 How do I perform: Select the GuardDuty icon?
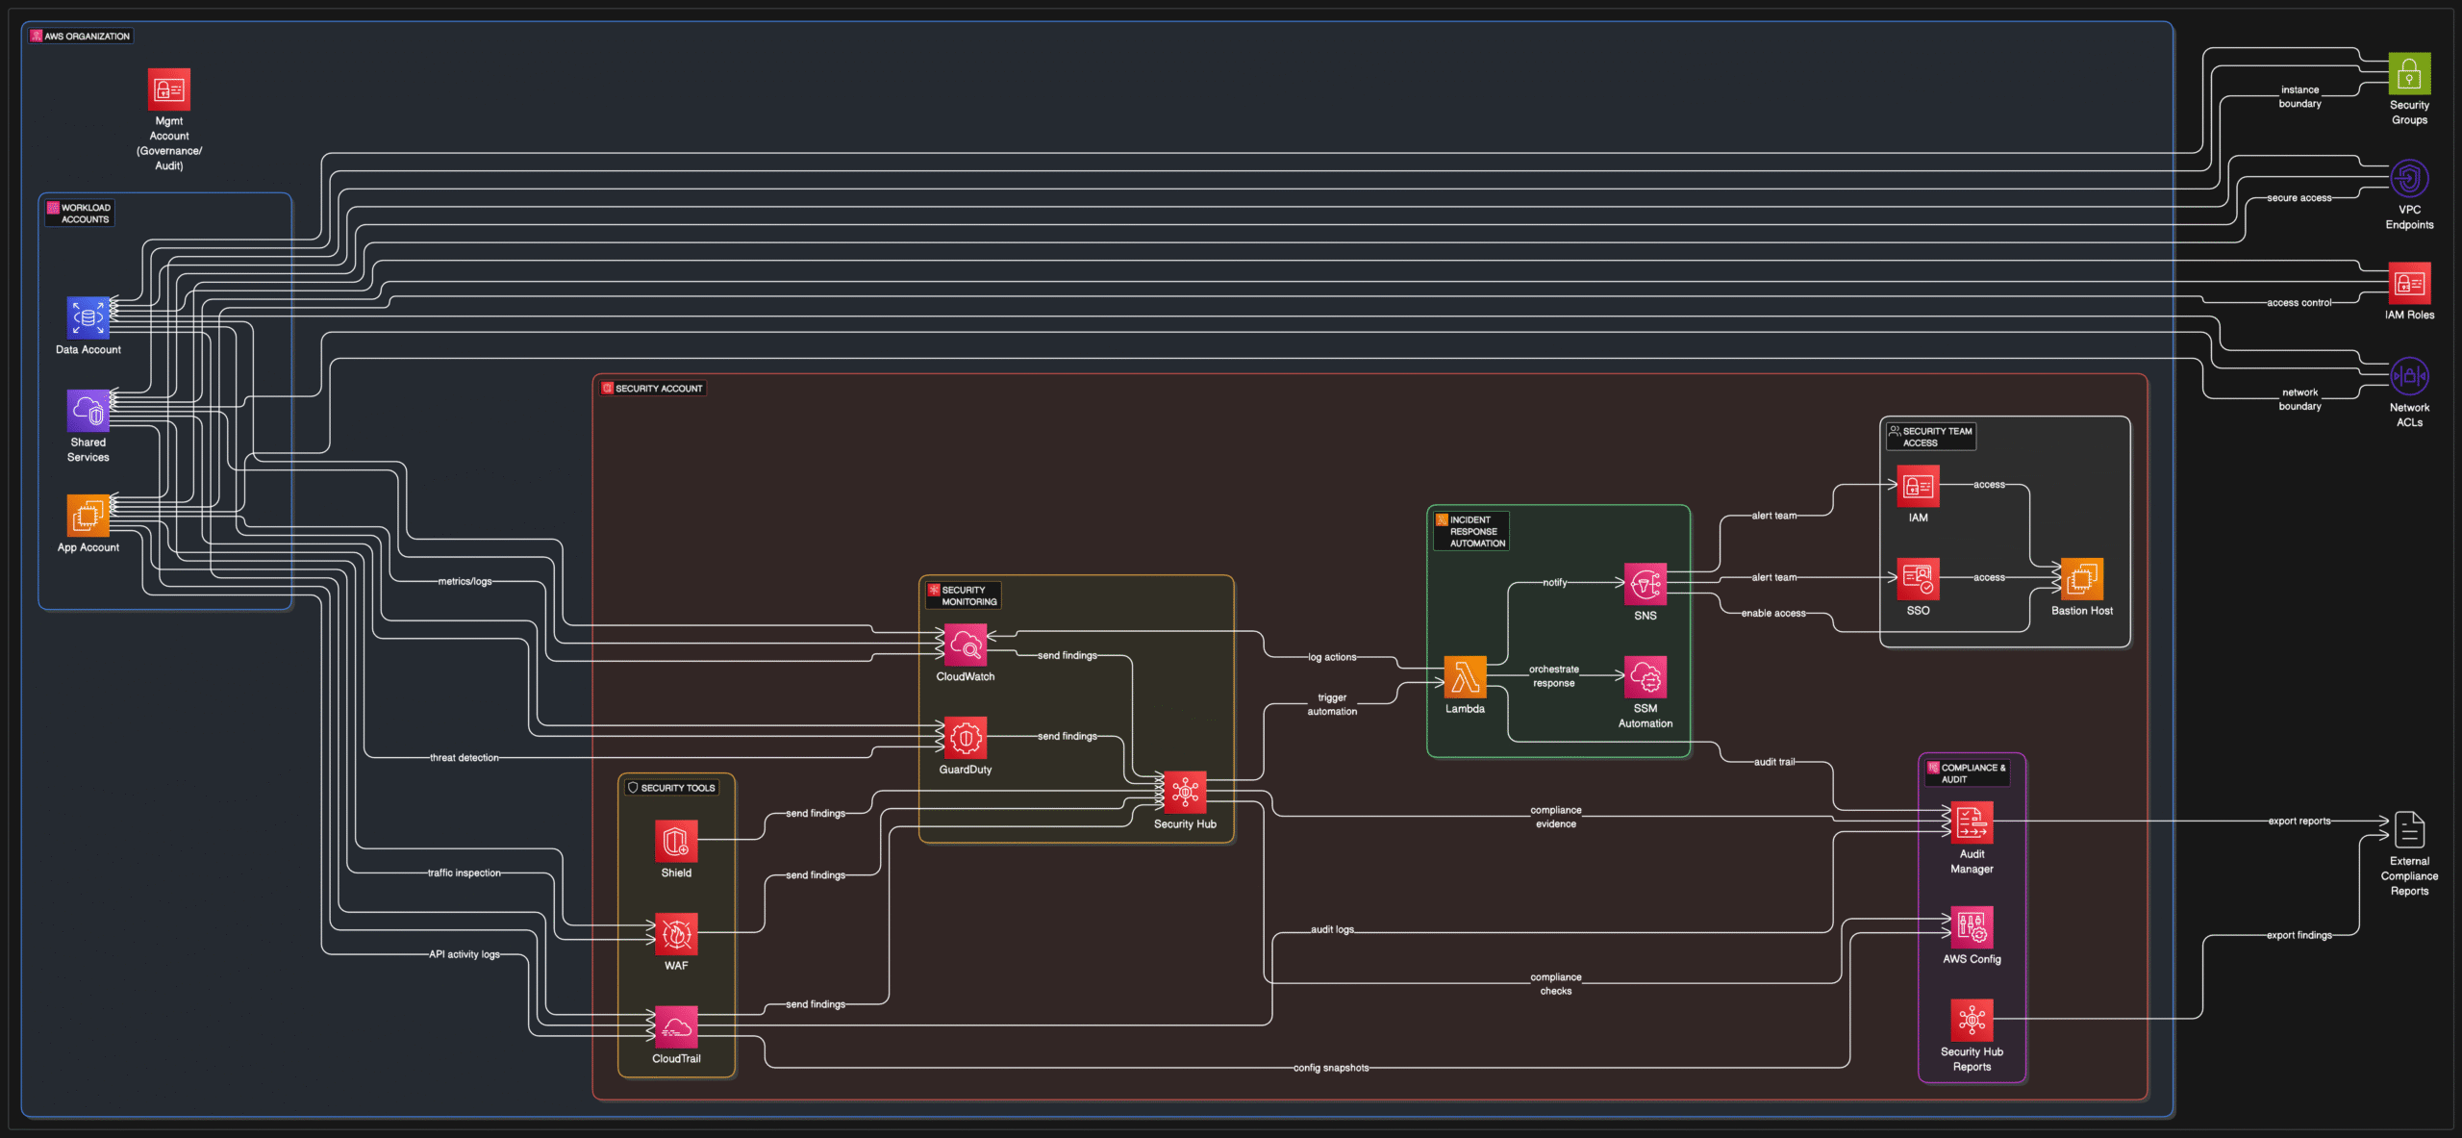[965, 738]
